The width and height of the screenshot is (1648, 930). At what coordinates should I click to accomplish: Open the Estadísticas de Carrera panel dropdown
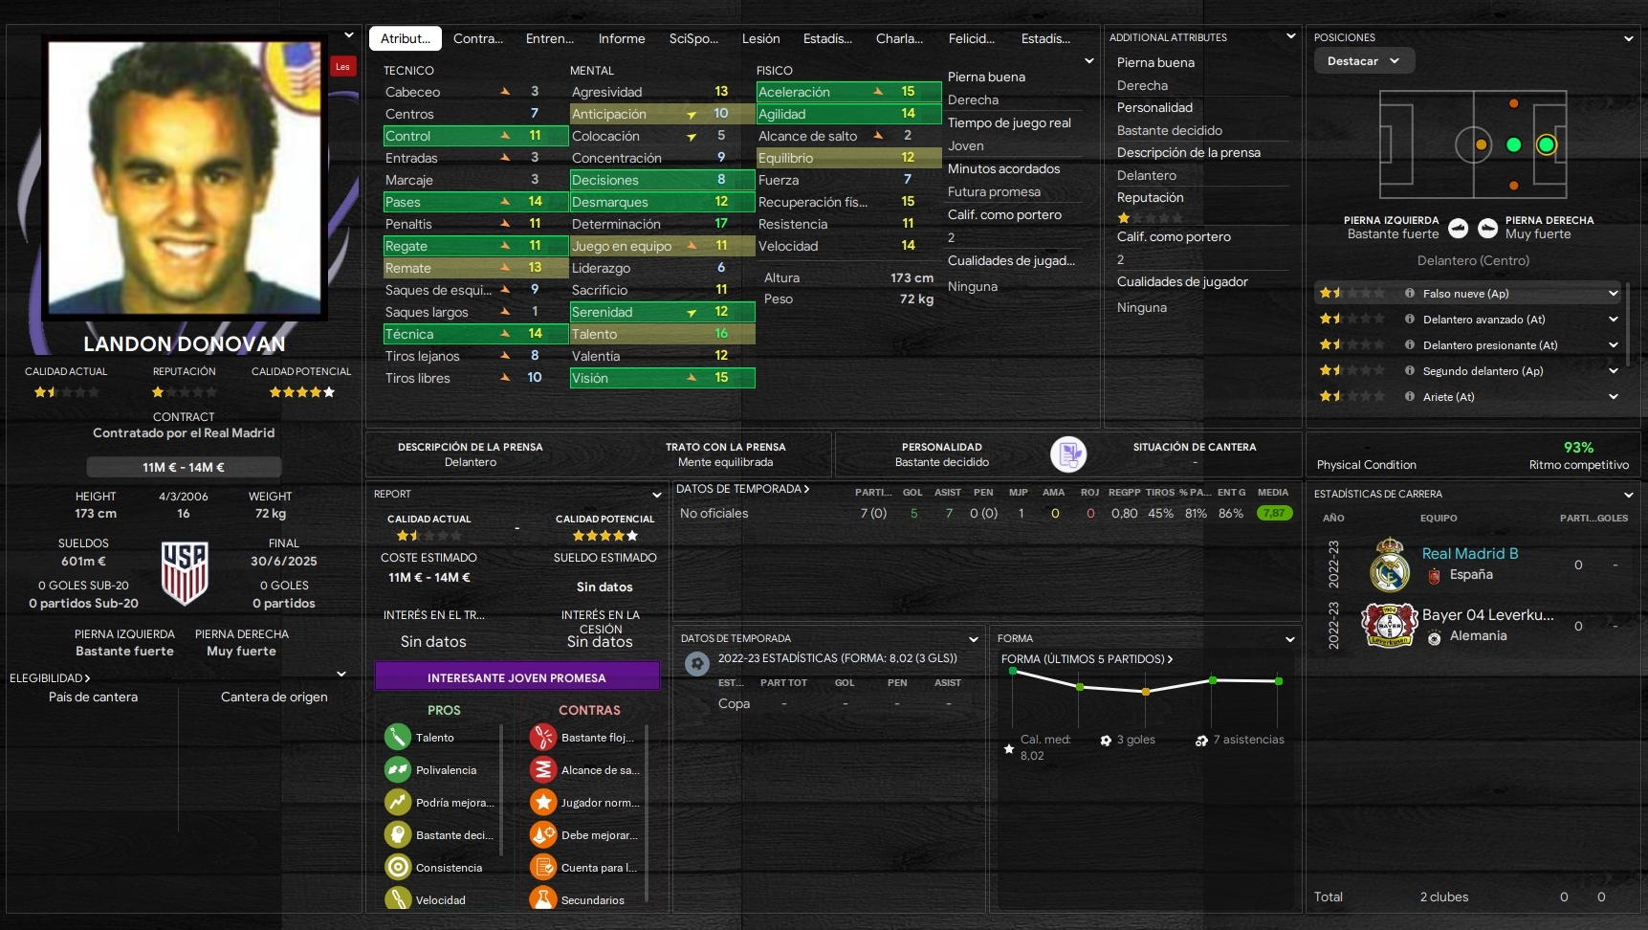1628,495
